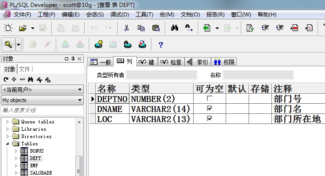Click scroll up arrow in object tree
Screen dimensions: 325x176
point(79,122)
